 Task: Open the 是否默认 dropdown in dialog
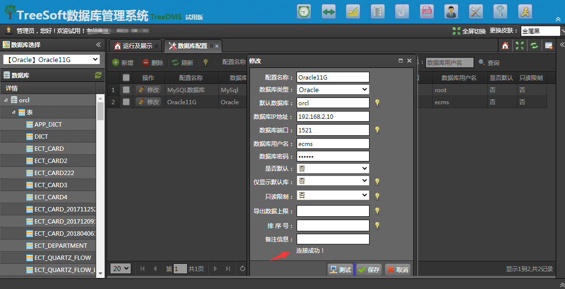(333, 168)
